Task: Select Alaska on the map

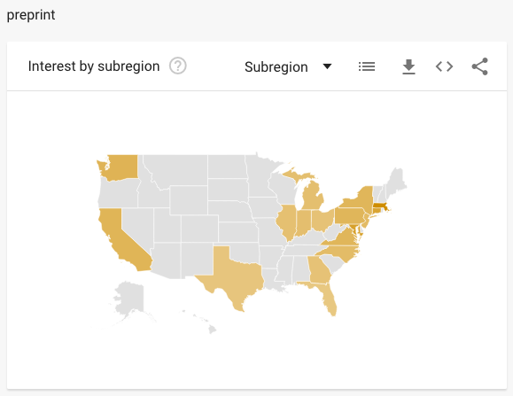Action: point(131,299)
